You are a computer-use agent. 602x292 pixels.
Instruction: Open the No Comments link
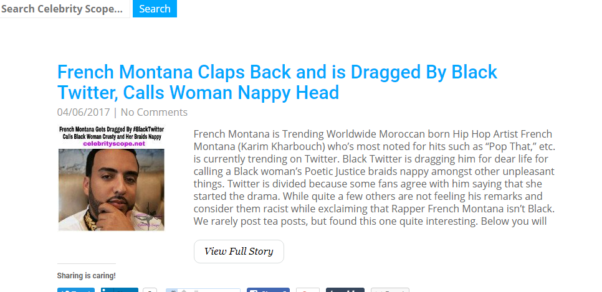[x=154, y=112]
